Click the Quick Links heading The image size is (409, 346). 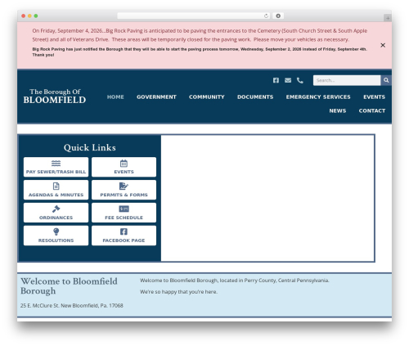coord(90,147)
